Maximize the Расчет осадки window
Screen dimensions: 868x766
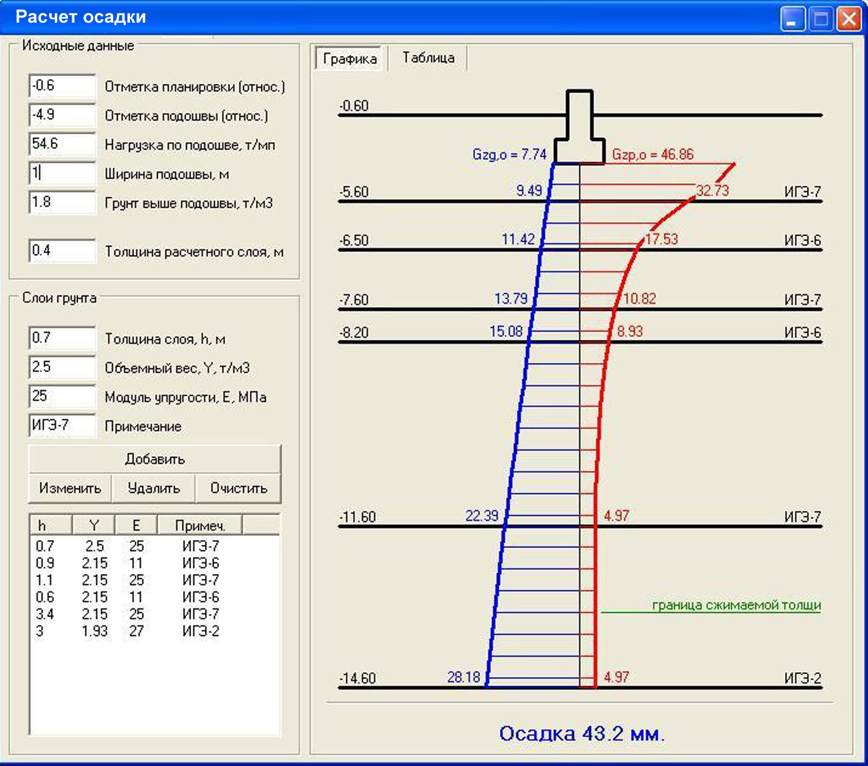pos(821,19)
